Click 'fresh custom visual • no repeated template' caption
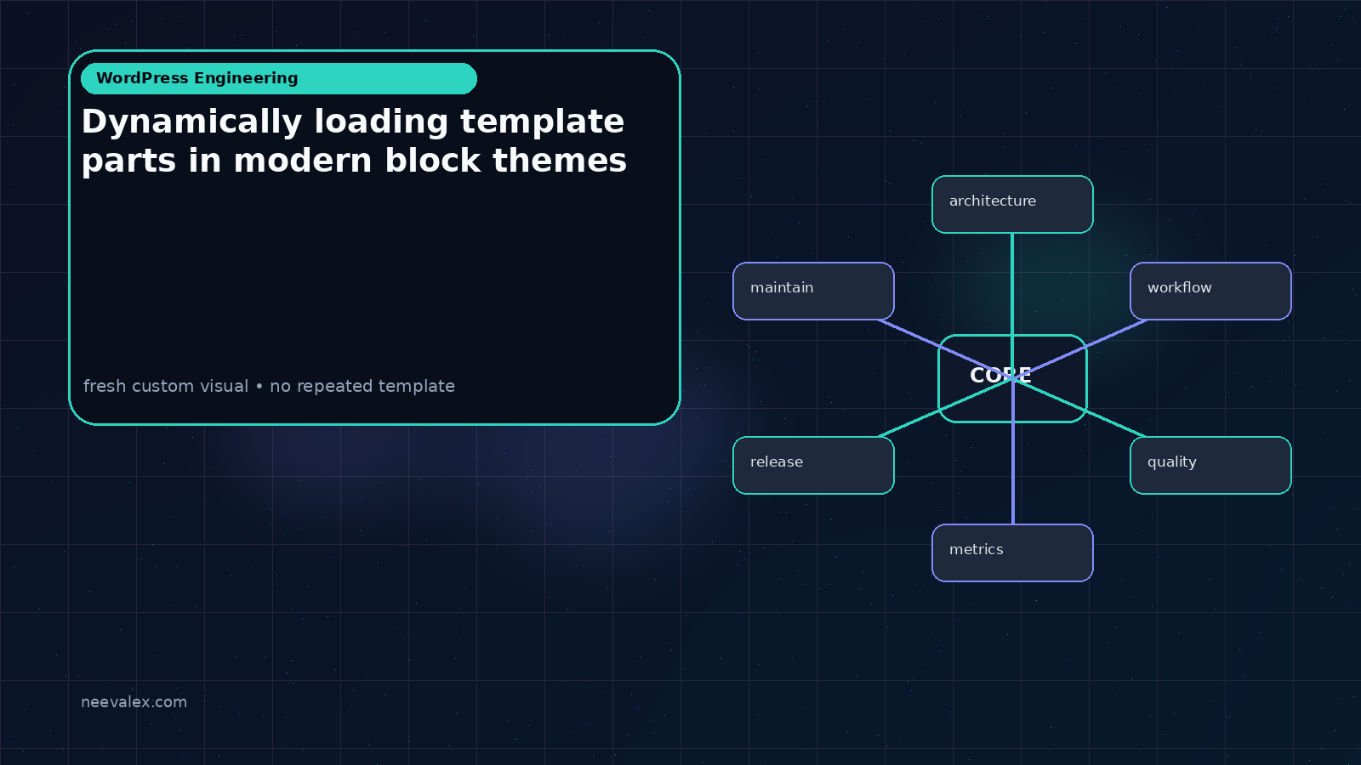 click(x=269, y=386)
